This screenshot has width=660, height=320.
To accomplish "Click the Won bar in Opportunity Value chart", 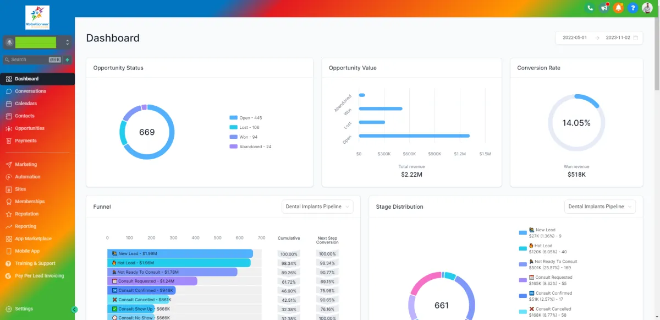I will coord(381,109).
